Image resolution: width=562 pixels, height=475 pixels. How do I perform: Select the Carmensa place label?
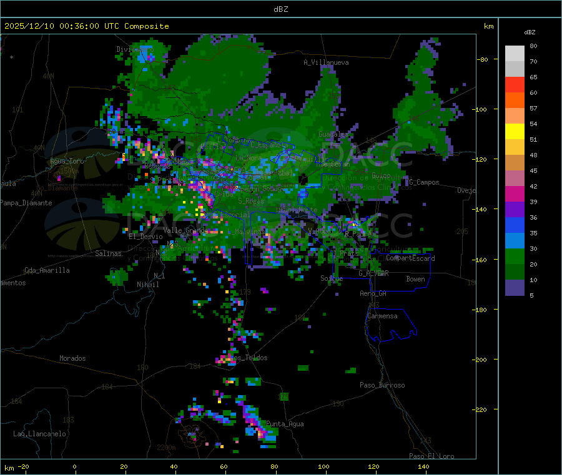[382, 316]
